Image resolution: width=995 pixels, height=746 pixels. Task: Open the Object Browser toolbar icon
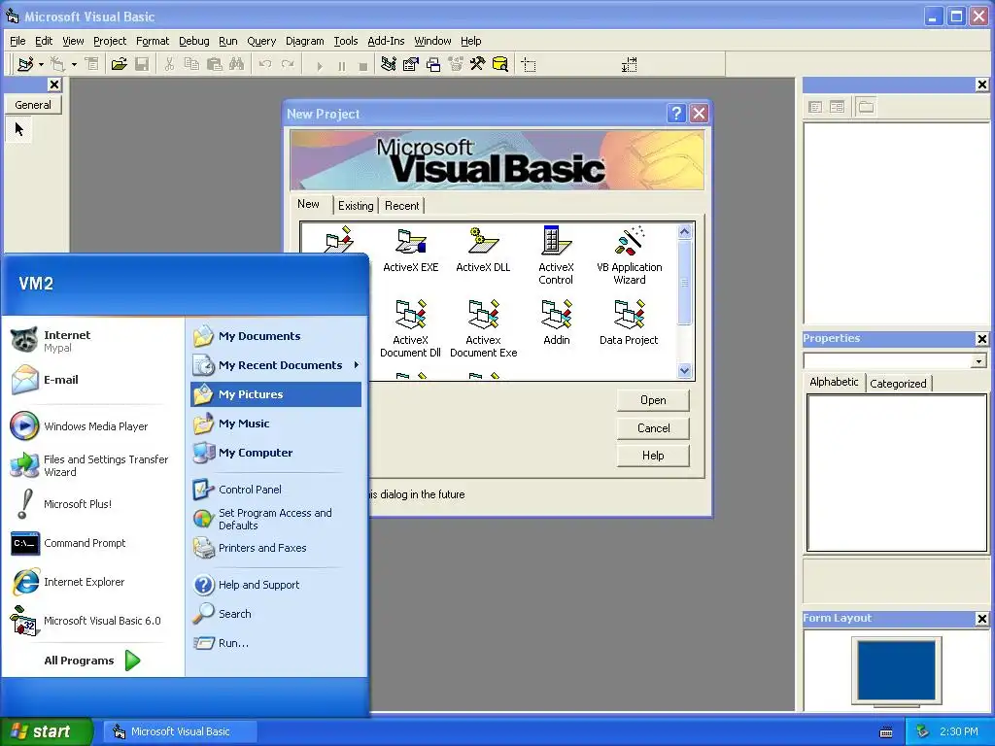point(456,64)
